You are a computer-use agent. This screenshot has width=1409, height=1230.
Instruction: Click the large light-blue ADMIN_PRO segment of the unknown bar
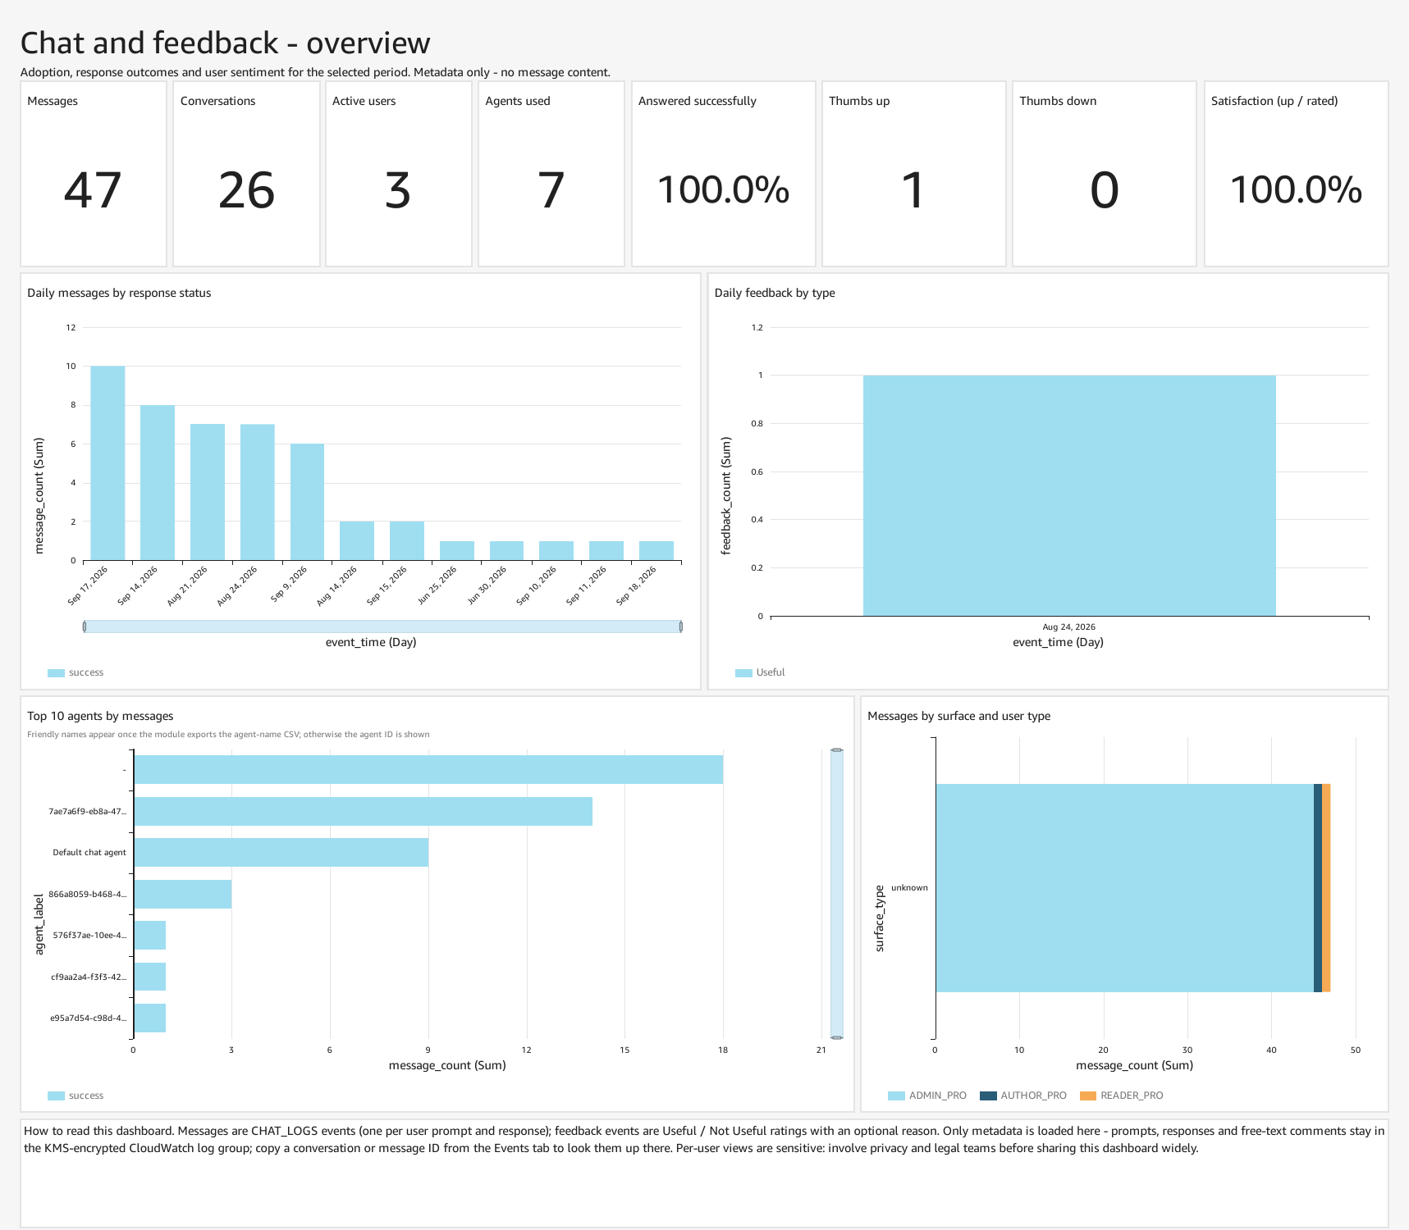(x=1124, y=888)
